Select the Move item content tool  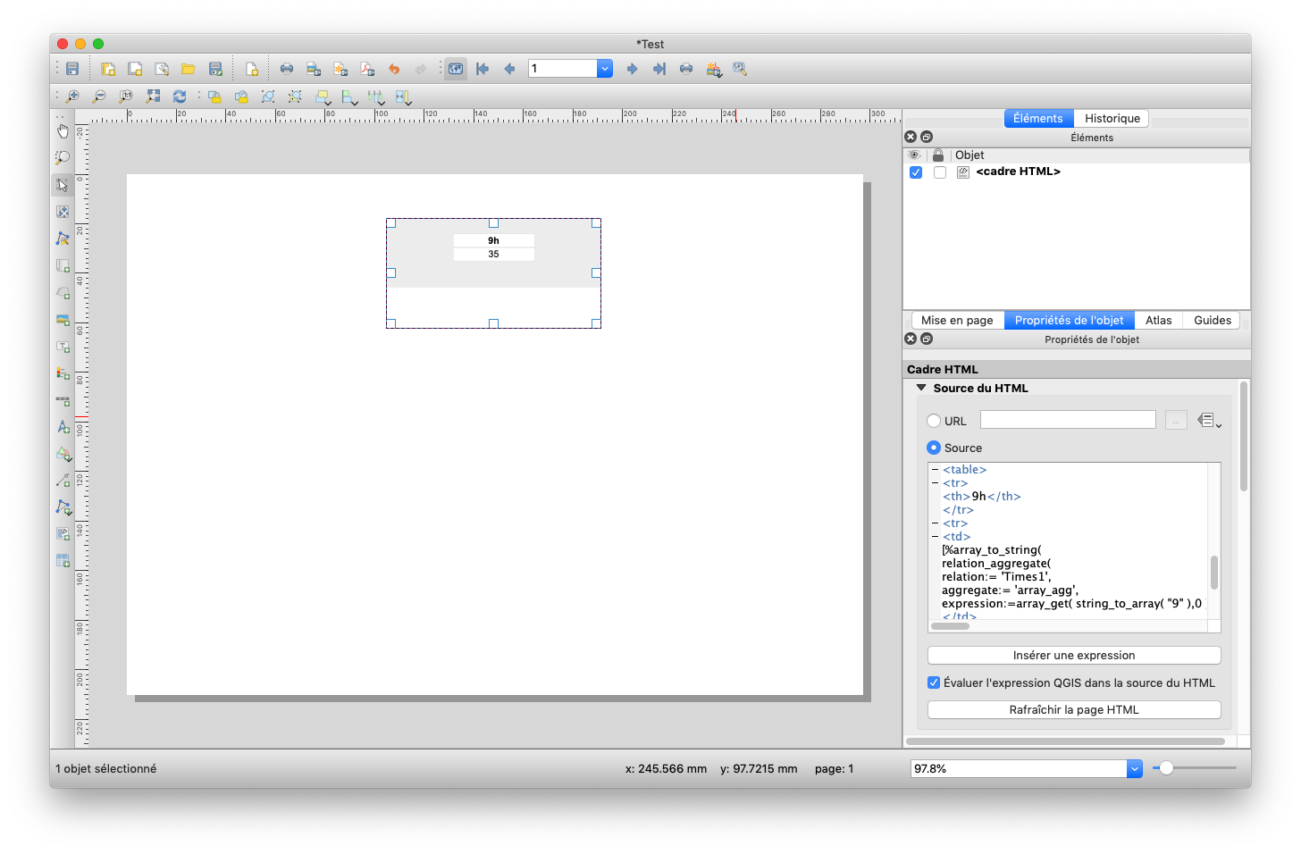tap(63, 212)
